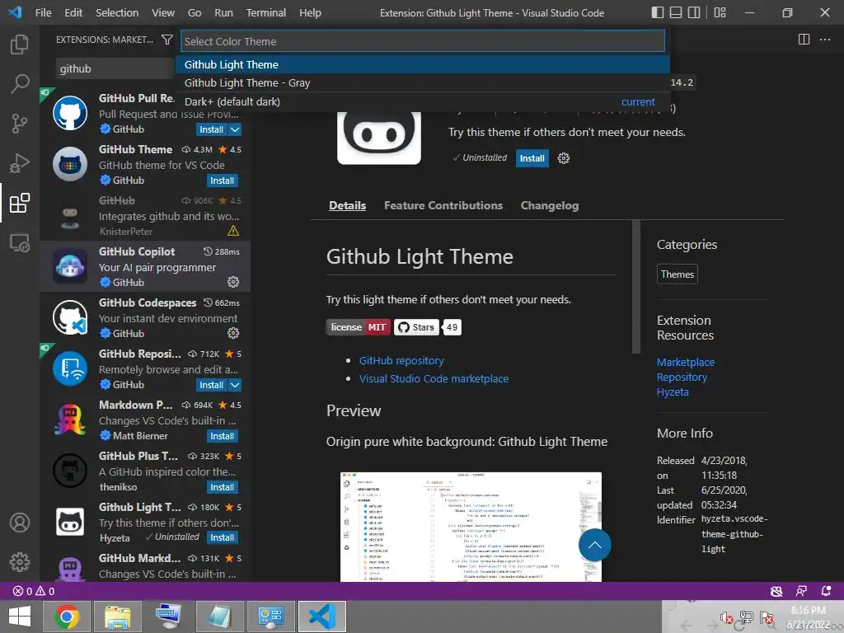Click the crossed-out cloud icon in status bar

[x=776, y=591]
